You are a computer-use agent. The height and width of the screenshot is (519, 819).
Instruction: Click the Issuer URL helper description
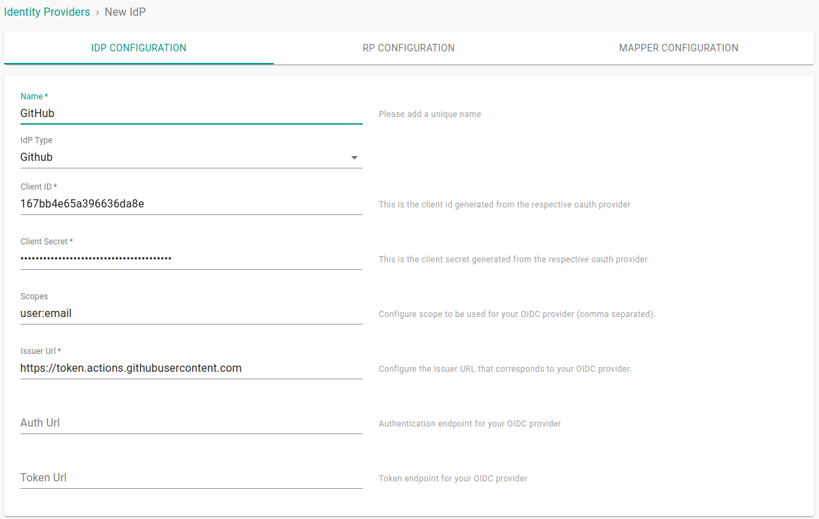(x=505, y=369)
